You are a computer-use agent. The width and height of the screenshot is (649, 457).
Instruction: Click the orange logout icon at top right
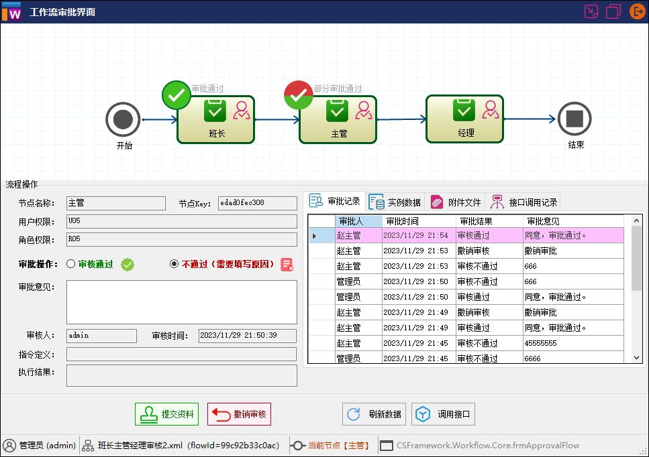coord(636,11)
